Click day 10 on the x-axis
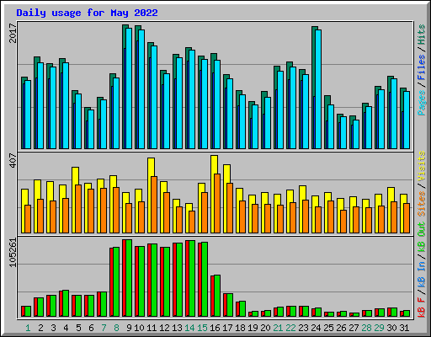 (139, 328)
